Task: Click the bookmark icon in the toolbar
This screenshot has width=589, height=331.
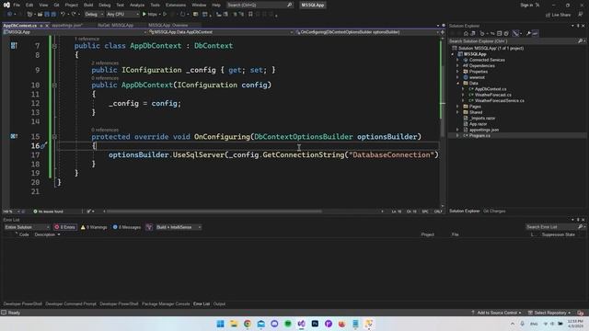Action: [250, 15]
